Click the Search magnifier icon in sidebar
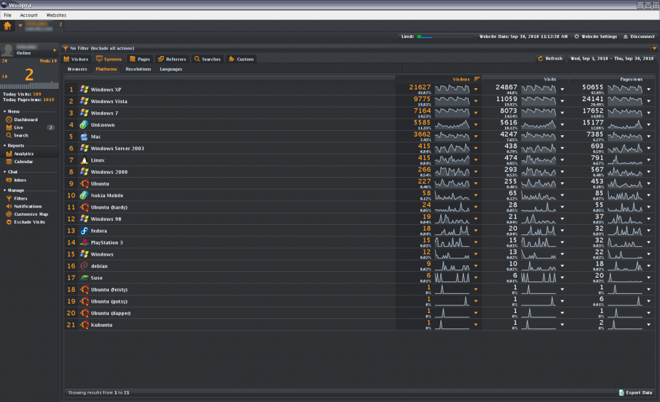Screen dimensions: 660x402 coord(9,135)
